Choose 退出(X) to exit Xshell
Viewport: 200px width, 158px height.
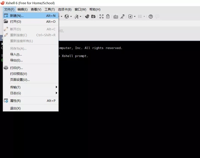[x=31, y=108]
